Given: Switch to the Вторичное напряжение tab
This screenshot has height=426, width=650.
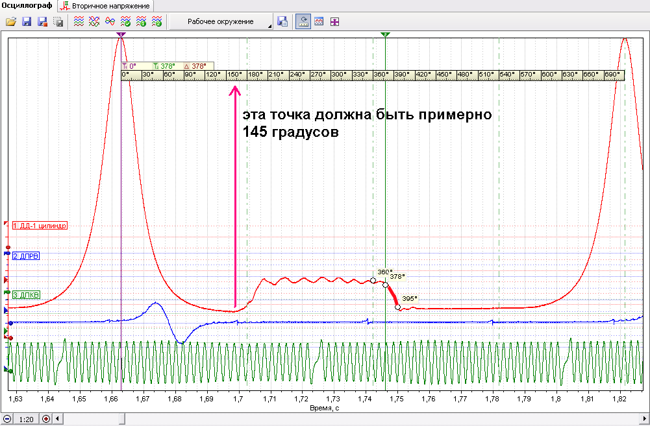Looking at the screenshot, I should 106,6.
